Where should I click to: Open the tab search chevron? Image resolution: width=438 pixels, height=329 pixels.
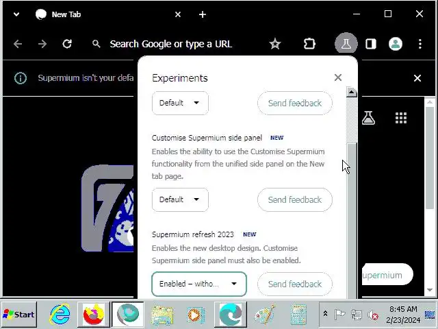coord(16,14)
